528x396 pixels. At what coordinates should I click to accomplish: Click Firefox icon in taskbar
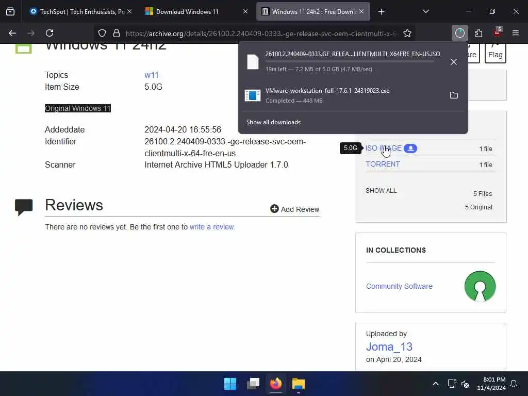(276, 384)
